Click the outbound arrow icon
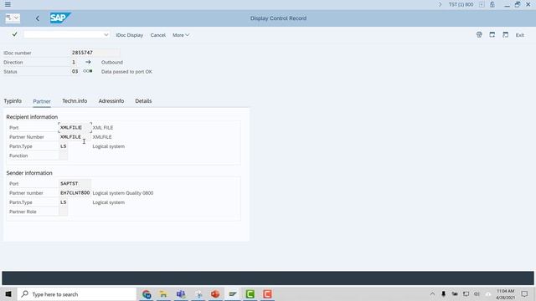Screen dimensions: 536x301 click(x=88, y=62)
